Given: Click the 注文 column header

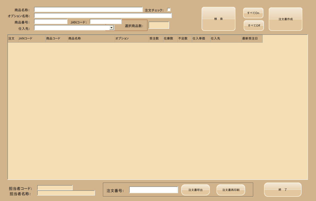Looking at the screenshot, I should [13, 38].
